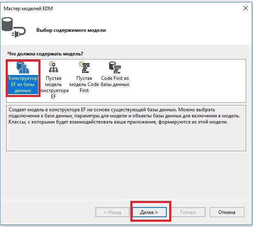Screen dimensions: 253x227
Task: Click the 'Пустая модель Code First' label
Action: [85, 84]
